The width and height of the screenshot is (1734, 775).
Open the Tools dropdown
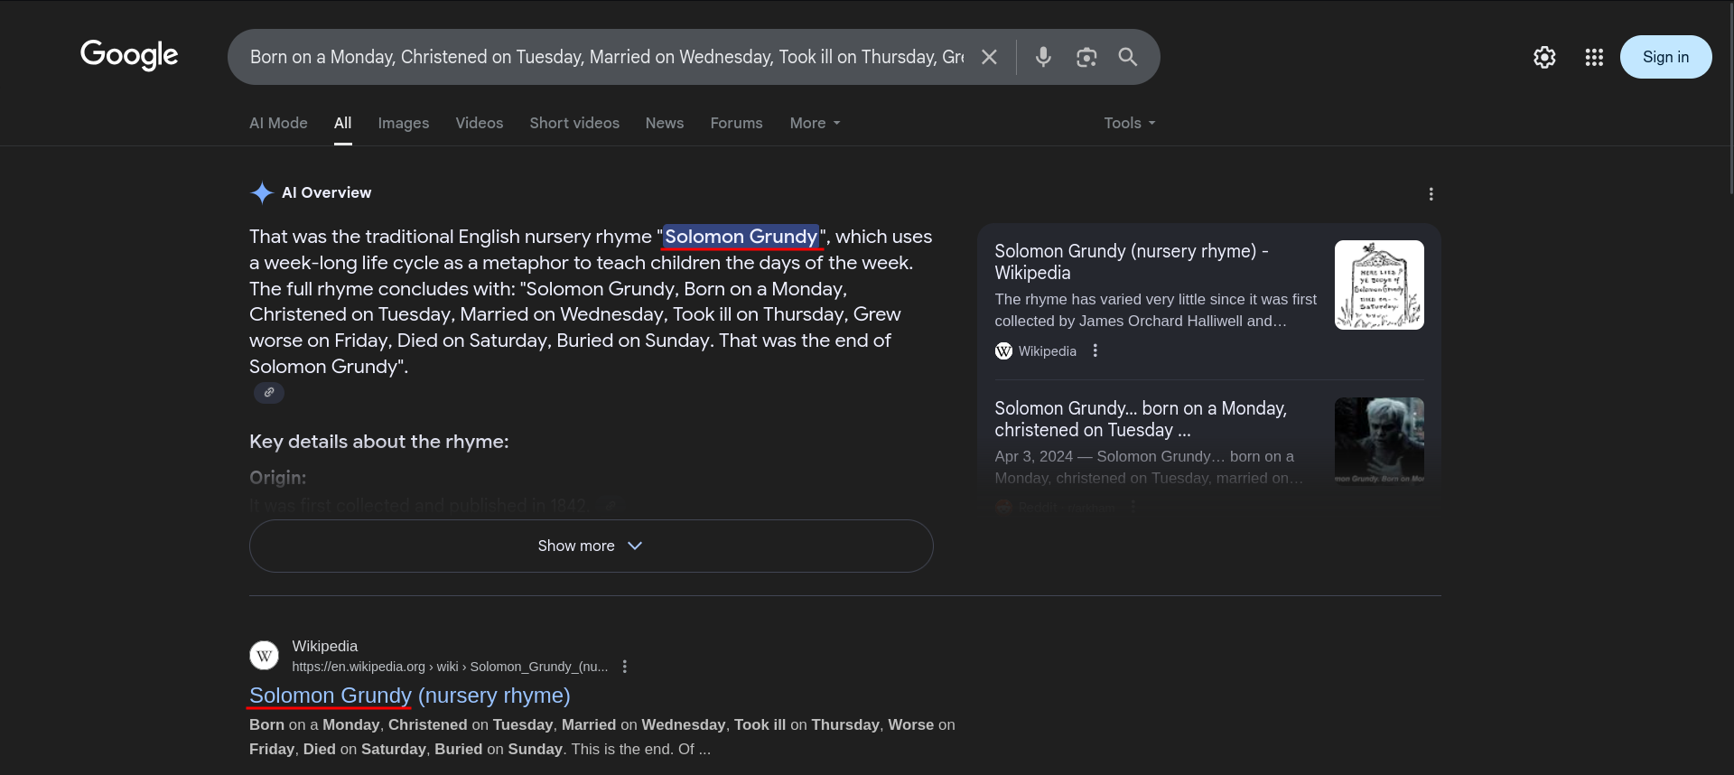coord(1129,123)
